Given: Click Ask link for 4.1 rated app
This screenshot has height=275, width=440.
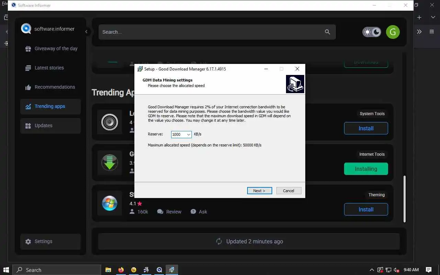Looking at the screenshot, I should [x=199, y=212].
